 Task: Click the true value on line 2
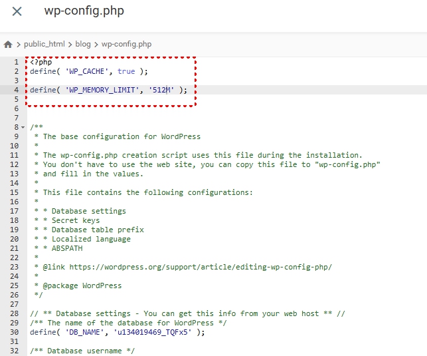[126, 71]
